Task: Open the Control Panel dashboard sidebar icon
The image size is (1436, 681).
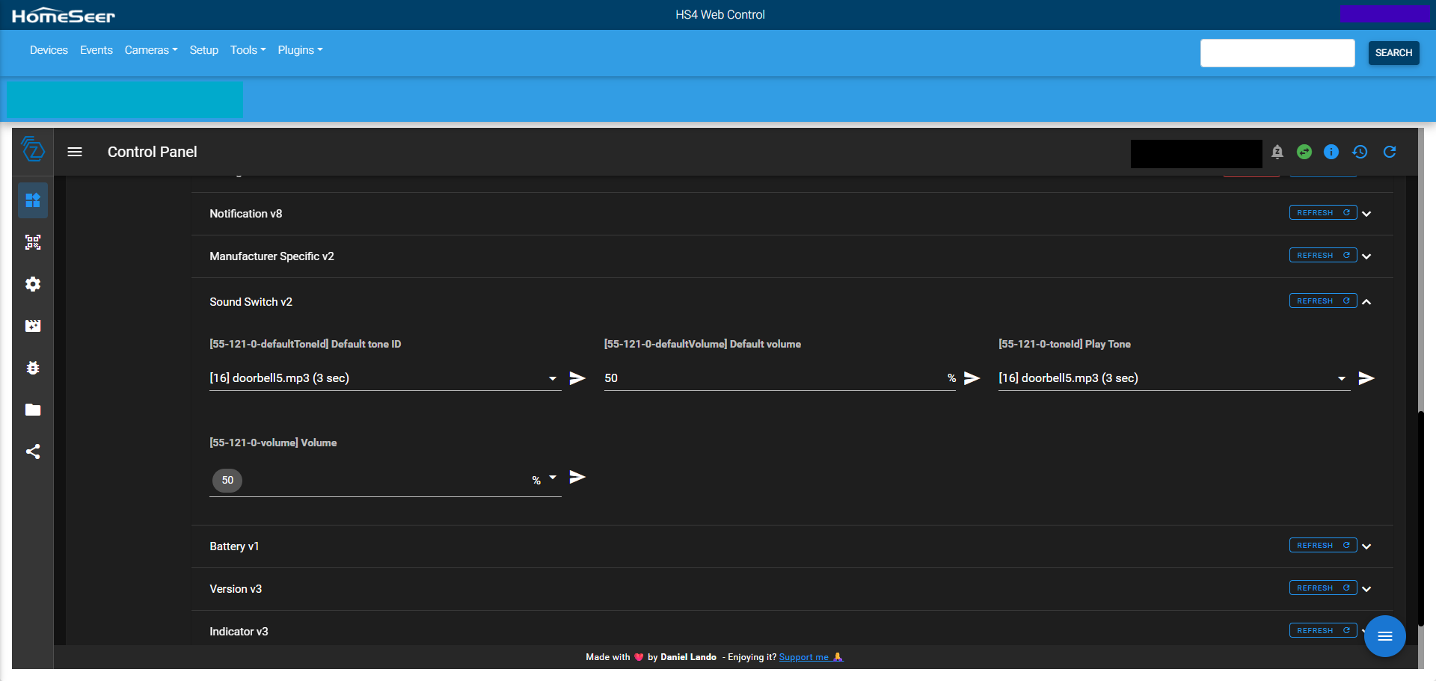Action: point(33,200)
